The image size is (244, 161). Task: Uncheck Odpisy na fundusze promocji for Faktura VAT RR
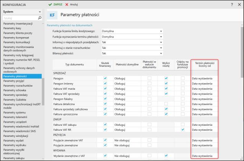click(x=183, y=130)
